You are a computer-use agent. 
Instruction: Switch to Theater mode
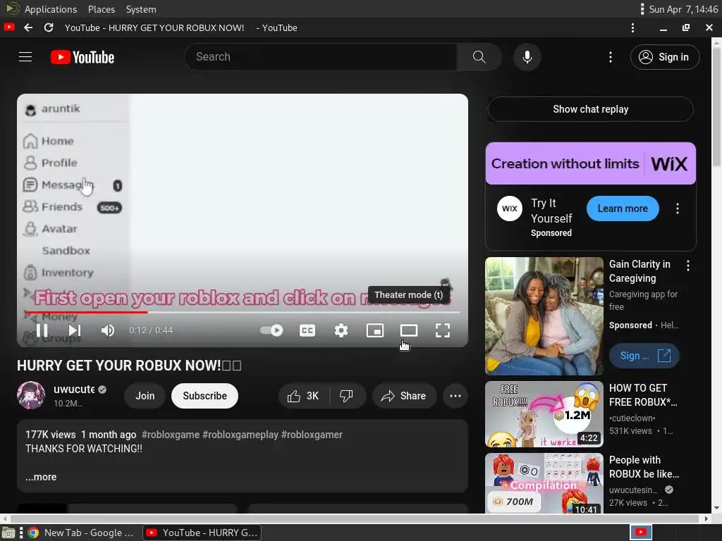[409, 330]
